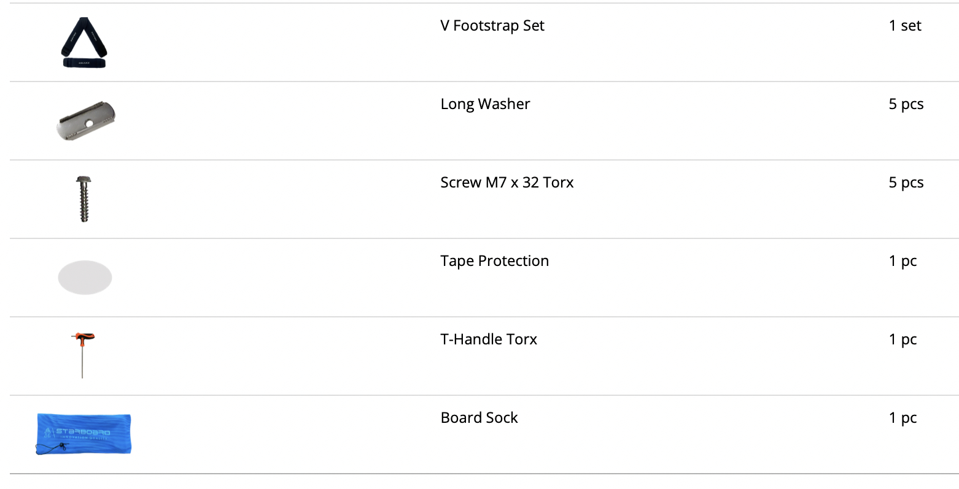Click the T-Handle Torx label

(489, 339)
